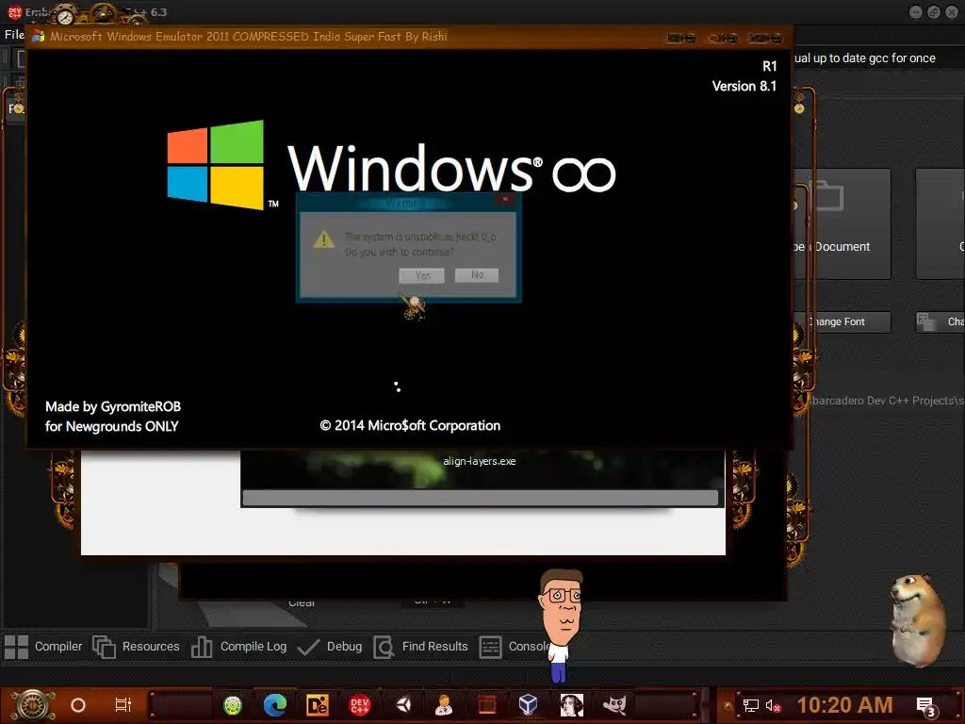The width and height of the screenshot is (965, 724).
Task: Click the Change Font button
Action: pyautogui.click(x=842, y=322)
